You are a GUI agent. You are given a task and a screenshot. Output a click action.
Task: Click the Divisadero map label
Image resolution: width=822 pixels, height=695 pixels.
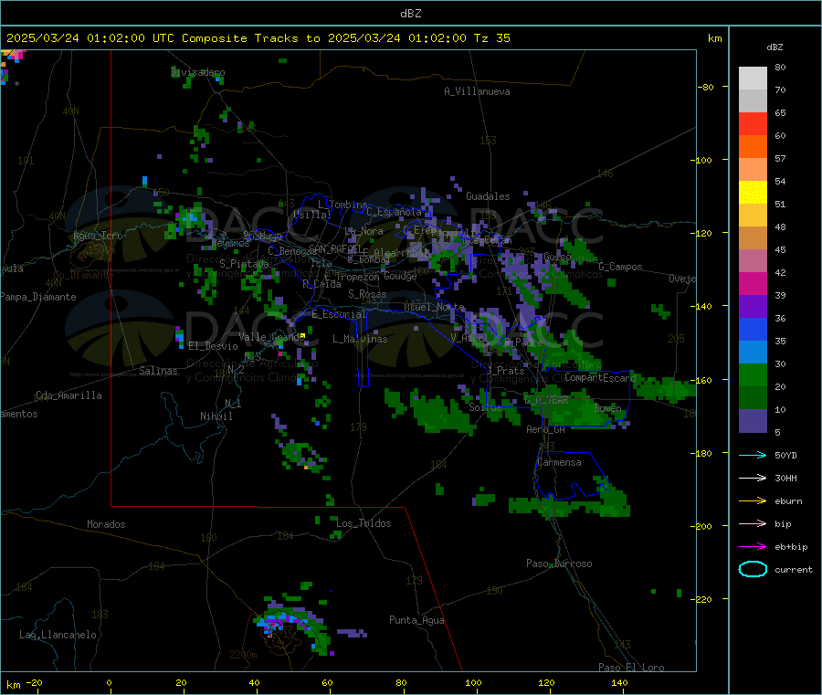pos(197,72)
